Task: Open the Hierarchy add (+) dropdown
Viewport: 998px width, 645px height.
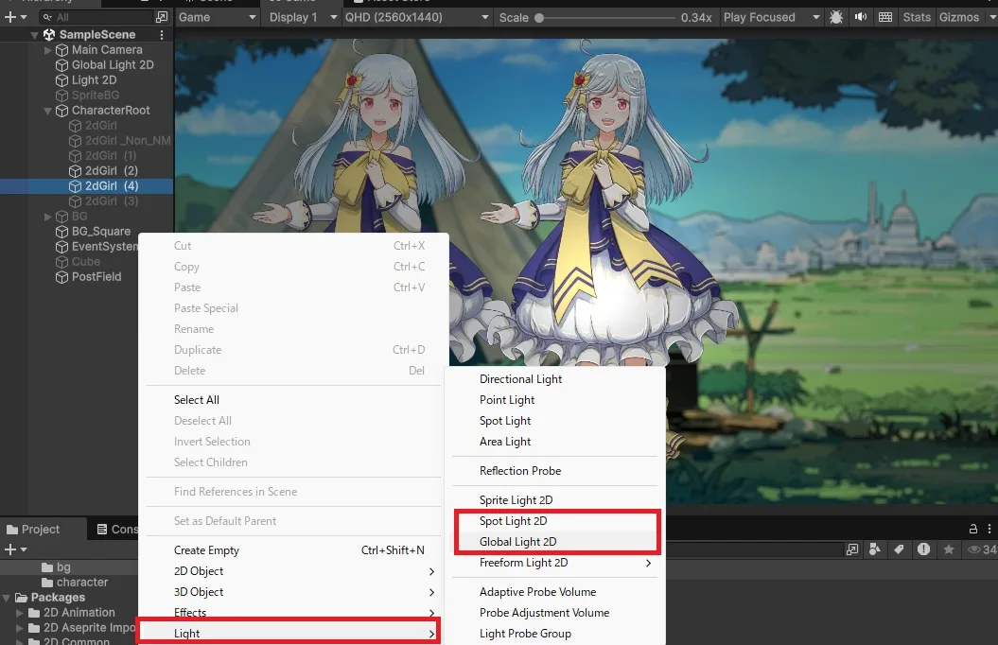Action: click(x=16, y=17)
